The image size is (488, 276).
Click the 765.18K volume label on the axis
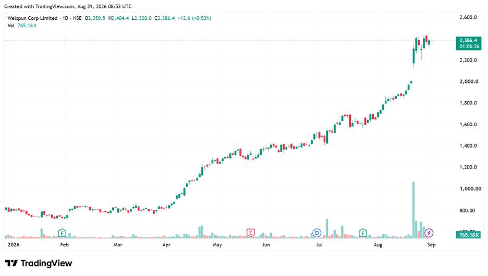click(x=468, y=235)
